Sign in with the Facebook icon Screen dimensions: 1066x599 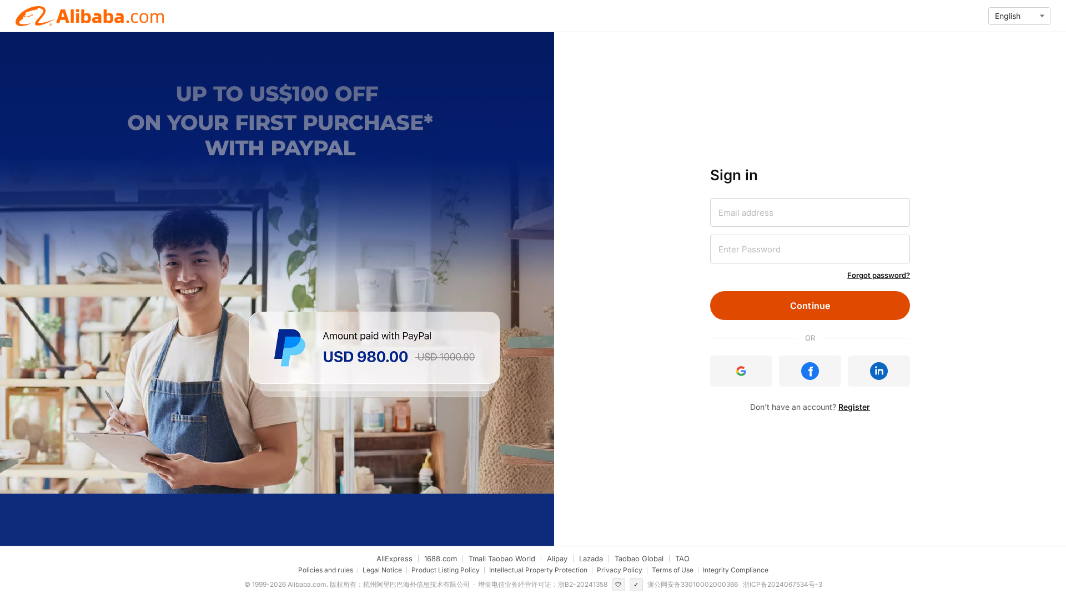[809, 371]
